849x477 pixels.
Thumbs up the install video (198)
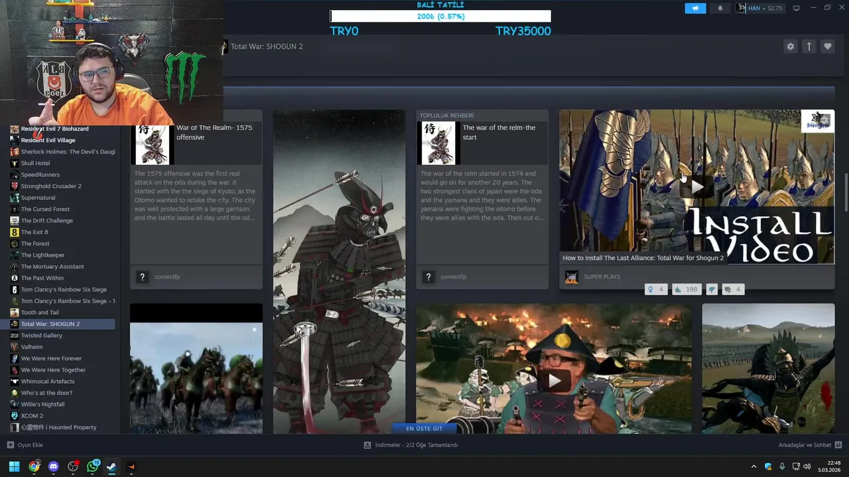(x=686, y=290)
